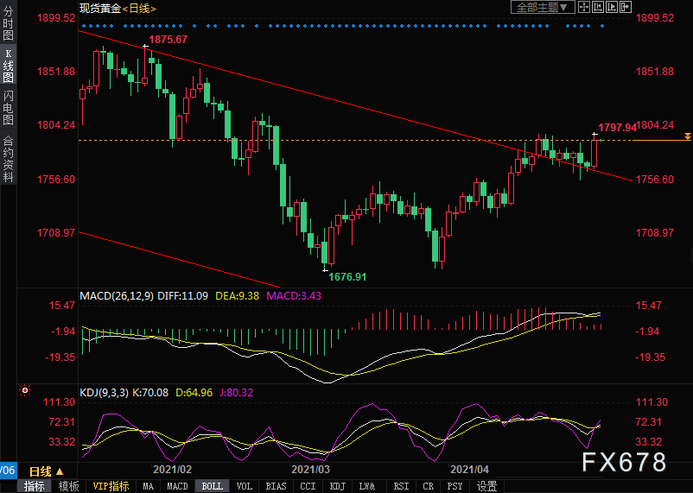The width and height of the screenshot is (693, 493).
Task: Click the 1797.94 latest price label
Action: click(x=618, y=128)
